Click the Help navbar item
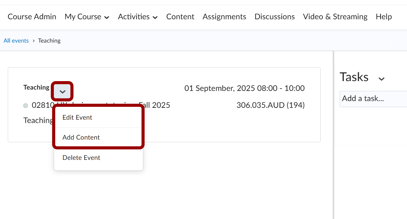Image resolution: width=407 pixels, height=219 pixels. click(x=384, y=17)
